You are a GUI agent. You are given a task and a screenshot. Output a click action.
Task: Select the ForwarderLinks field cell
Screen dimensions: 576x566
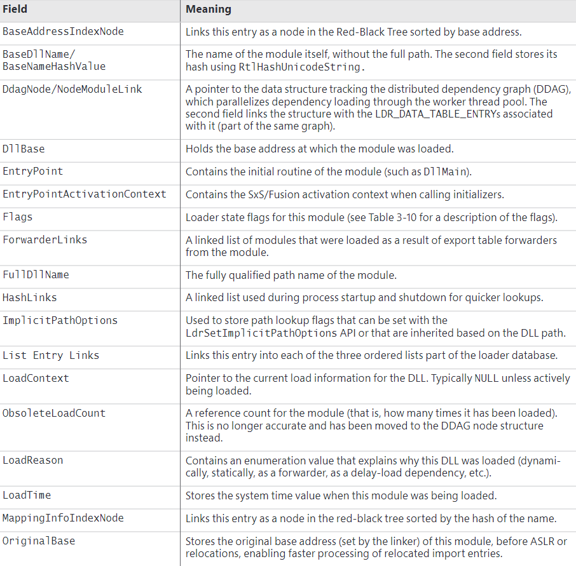click(x=45, y=239)
